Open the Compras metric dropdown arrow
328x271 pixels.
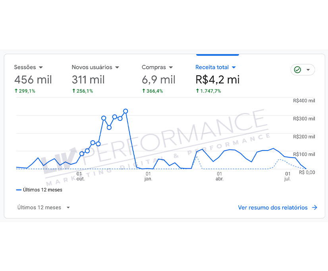[x=171, y=68]
